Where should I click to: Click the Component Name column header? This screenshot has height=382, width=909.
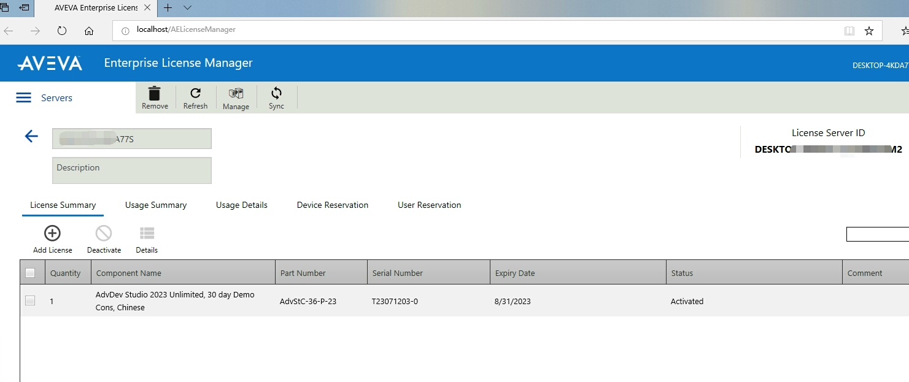[x=129, y=273]
